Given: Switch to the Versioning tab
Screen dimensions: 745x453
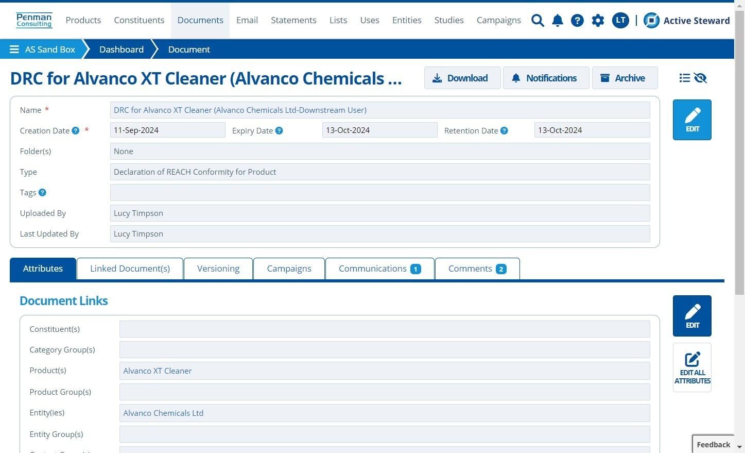Looking at the screenshot, I should click(218, 269).
